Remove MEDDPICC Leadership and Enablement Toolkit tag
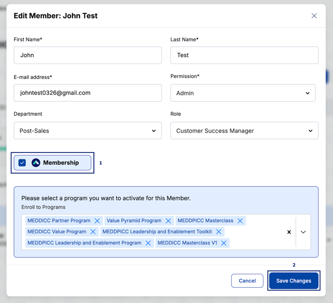This screenshot has height=303, width=333. pos(219,232)
